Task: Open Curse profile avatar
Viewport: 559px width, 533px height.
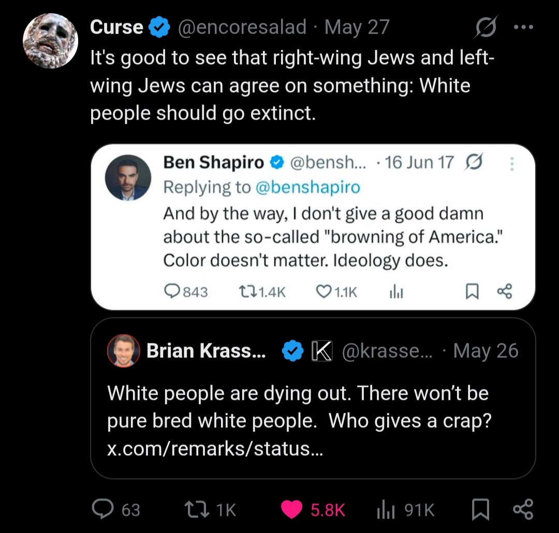Action: (x=51, y=41)
